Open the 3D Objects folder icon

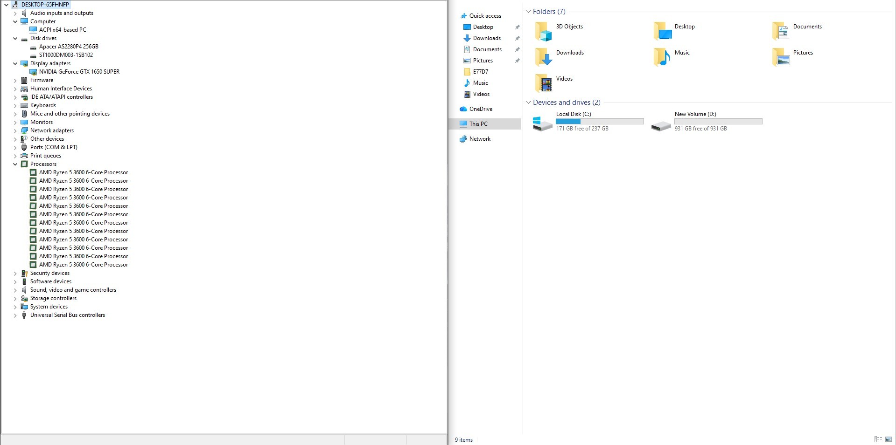tap(543, 32)
